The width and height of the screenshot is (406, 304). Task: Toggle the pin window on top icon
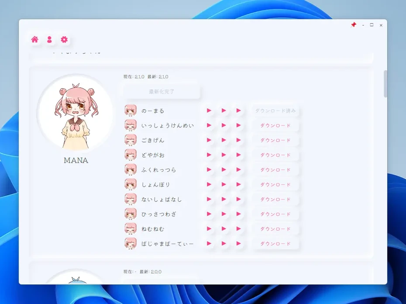[354, 25]
